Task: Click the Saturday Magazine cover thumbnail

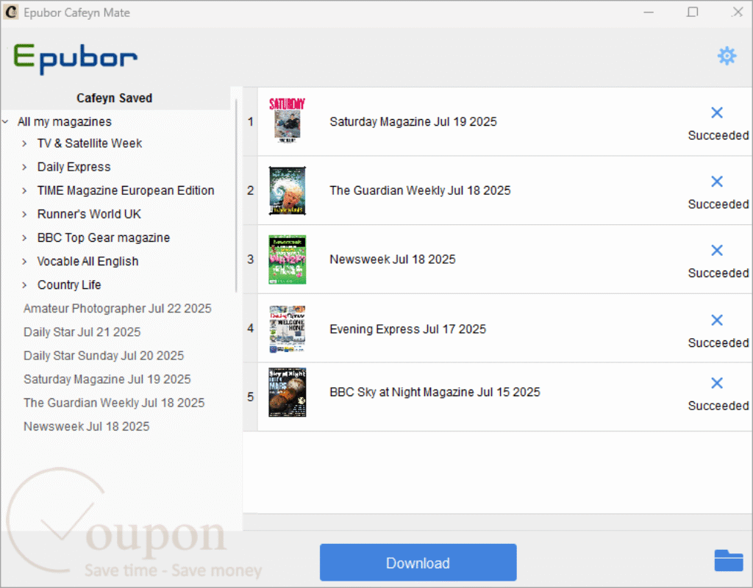Action: pos(288,120)
